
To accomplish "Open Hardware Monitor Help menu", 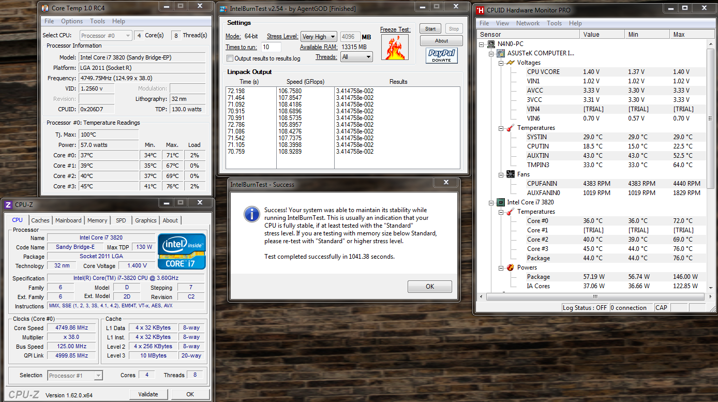I will click(x=575, y=23).
